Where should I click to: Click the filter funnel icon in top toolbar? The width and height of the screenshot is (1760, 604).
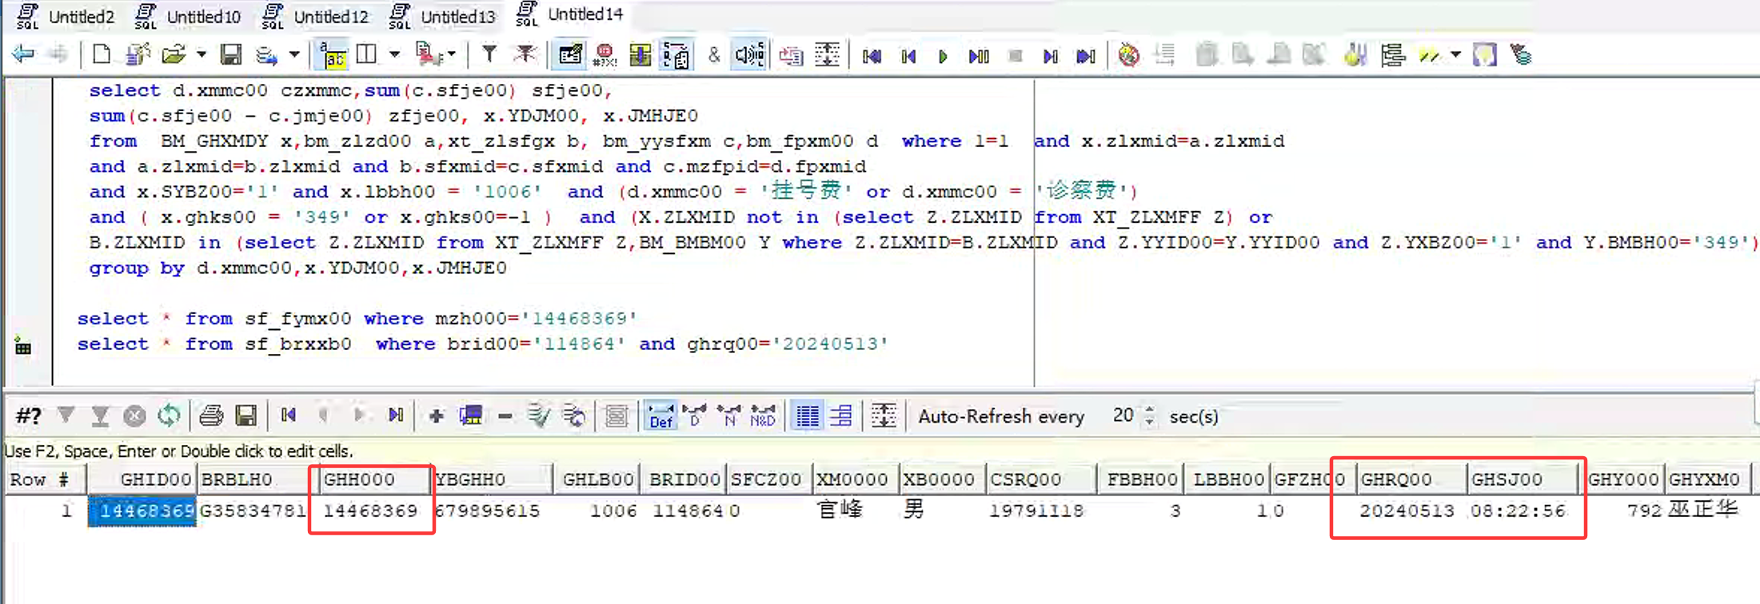pyautogui.click(x=489, y=54)
